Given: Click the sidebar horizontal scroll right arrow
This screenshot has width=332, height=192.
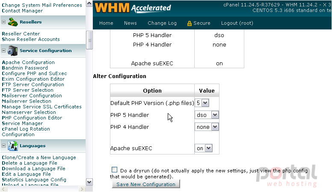Looking at the screenshot, I should [x=82, y=189].
